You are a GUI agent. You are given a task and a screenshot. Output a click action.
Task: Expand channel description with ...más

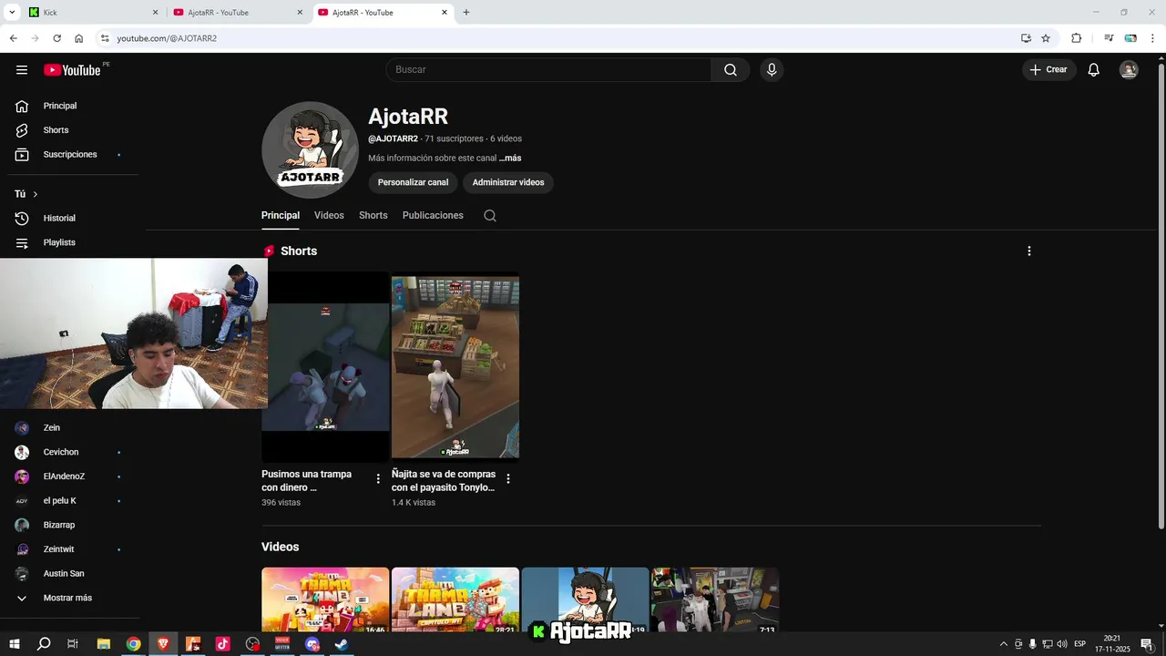pyautogui.click(x=510, y=159)
